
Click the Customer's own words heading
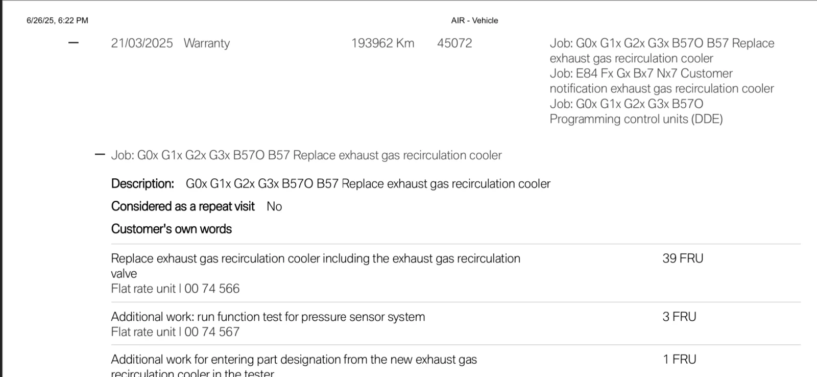(171, 229)
